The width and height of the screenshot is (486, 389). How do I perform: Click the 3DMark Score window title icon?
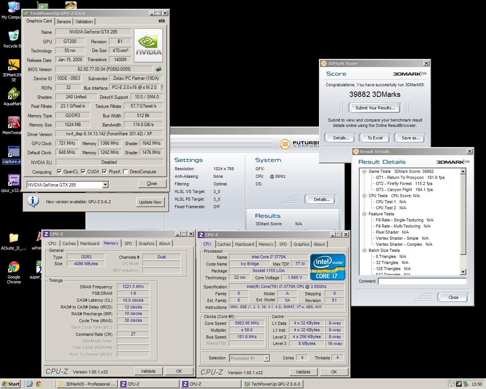(324, 63)
